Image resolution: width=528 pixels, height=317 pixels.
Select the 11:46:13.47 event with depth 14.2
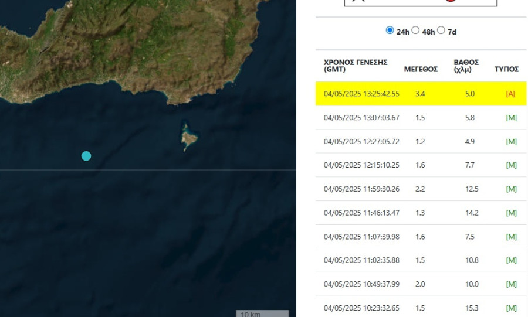[x=361, y=213]
